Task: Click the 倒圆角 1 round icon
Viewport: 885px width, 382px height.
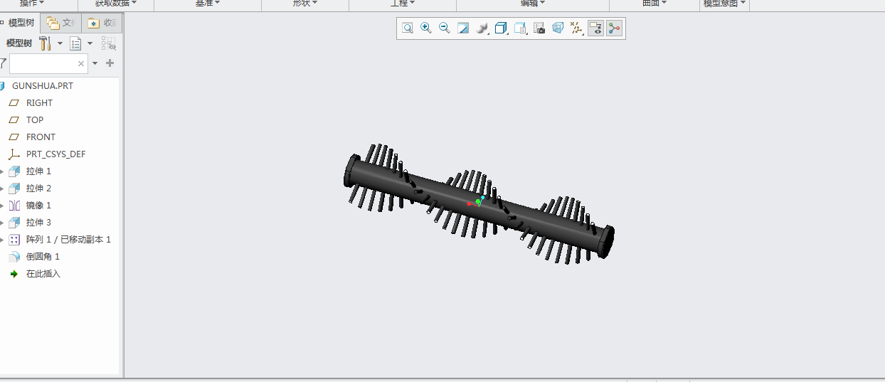Action: 14,256
